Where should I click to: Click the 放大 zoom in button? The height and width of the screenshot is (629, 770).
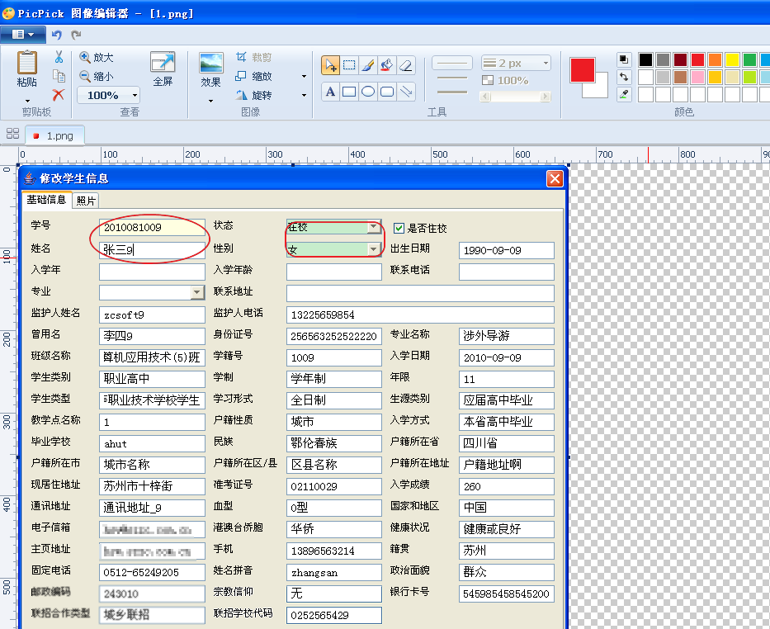[x=96, y=57]
